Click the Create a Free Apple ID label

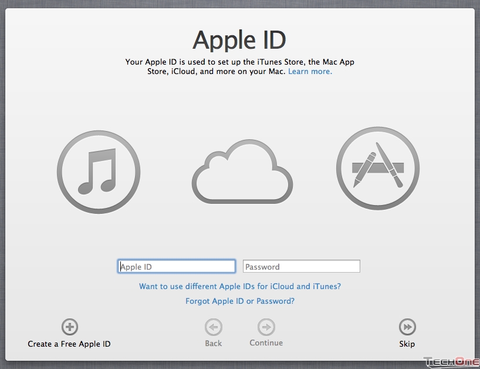tap(69, 344)
